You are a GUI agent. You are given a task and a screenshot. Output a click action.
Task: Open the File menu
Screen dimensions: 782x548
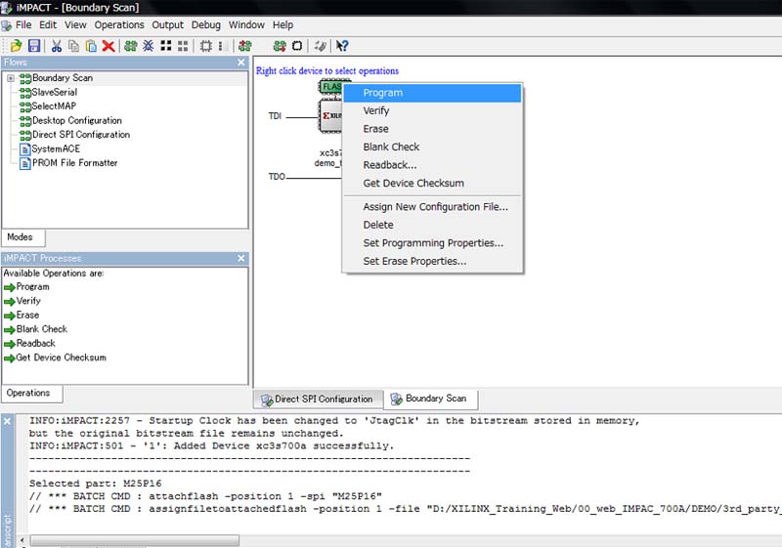pyautogui.click(x=23, y=25)
